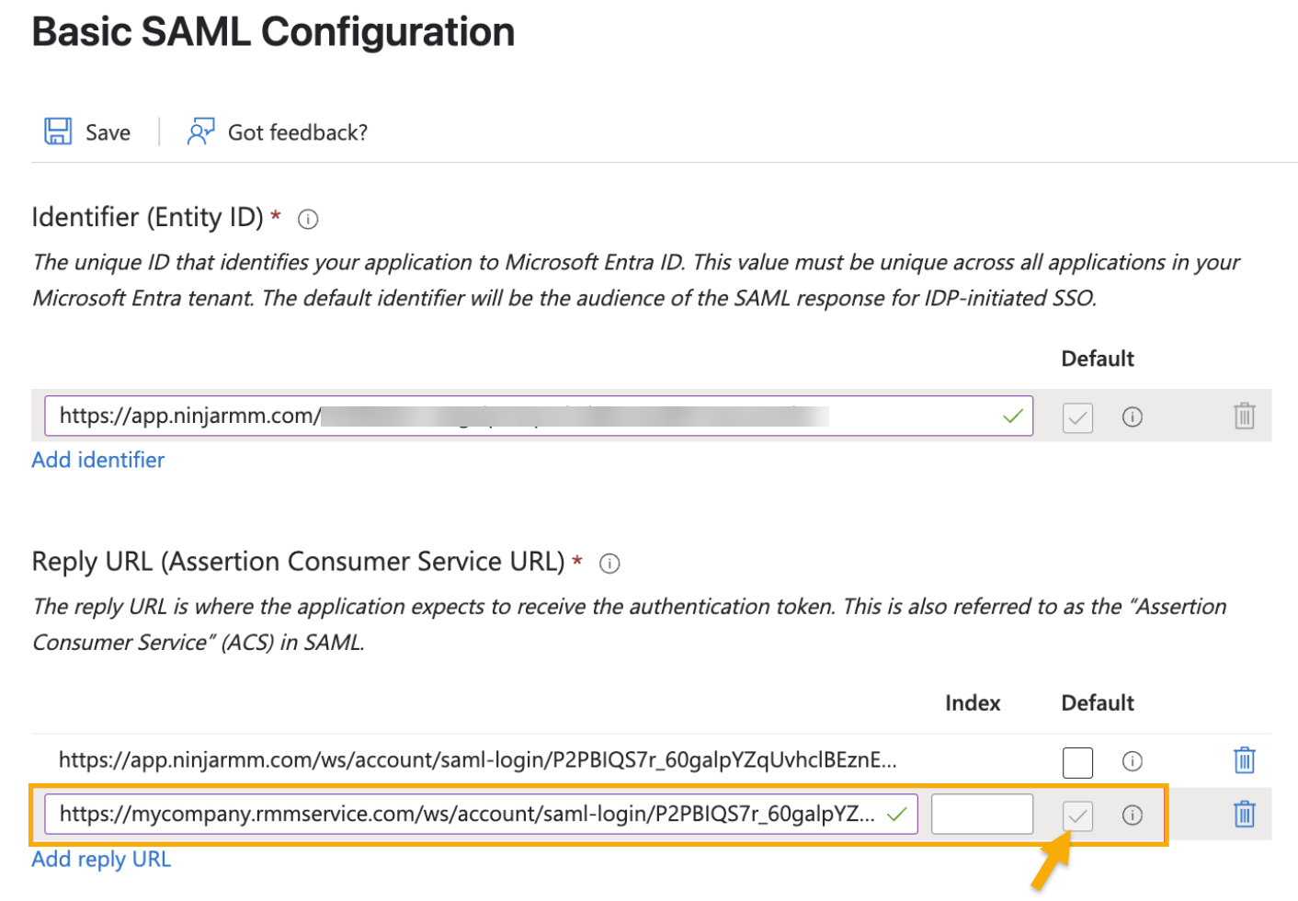Screen dimensions: 1298x901
Task: Select Add identifier
Action: 97,460
